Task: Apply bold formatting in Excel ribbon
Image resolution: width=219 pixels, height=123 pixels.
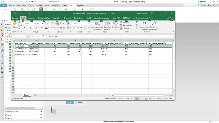Action: (x=25, y=28)
